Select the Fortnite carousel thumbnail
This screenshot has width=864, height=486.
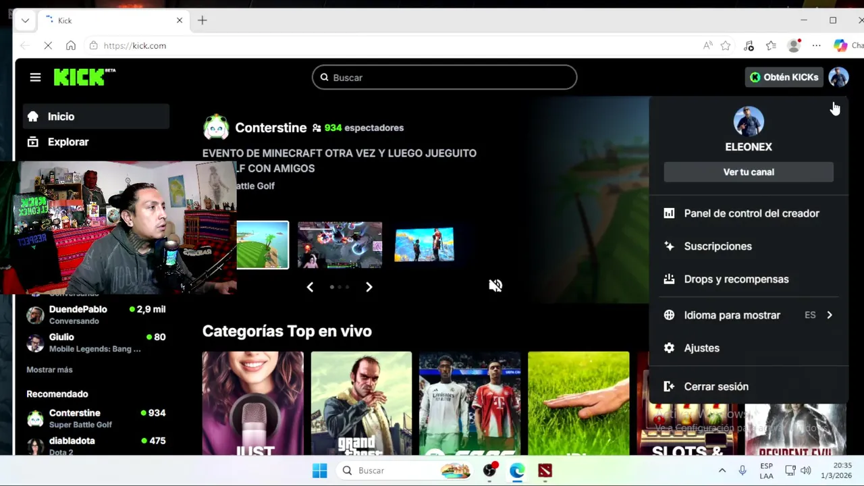pyautogui.click(x=424, y=245)
